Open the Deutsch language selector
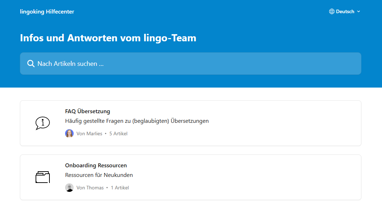The height and width of the screenshot is (215, 382). pos(345,11)
